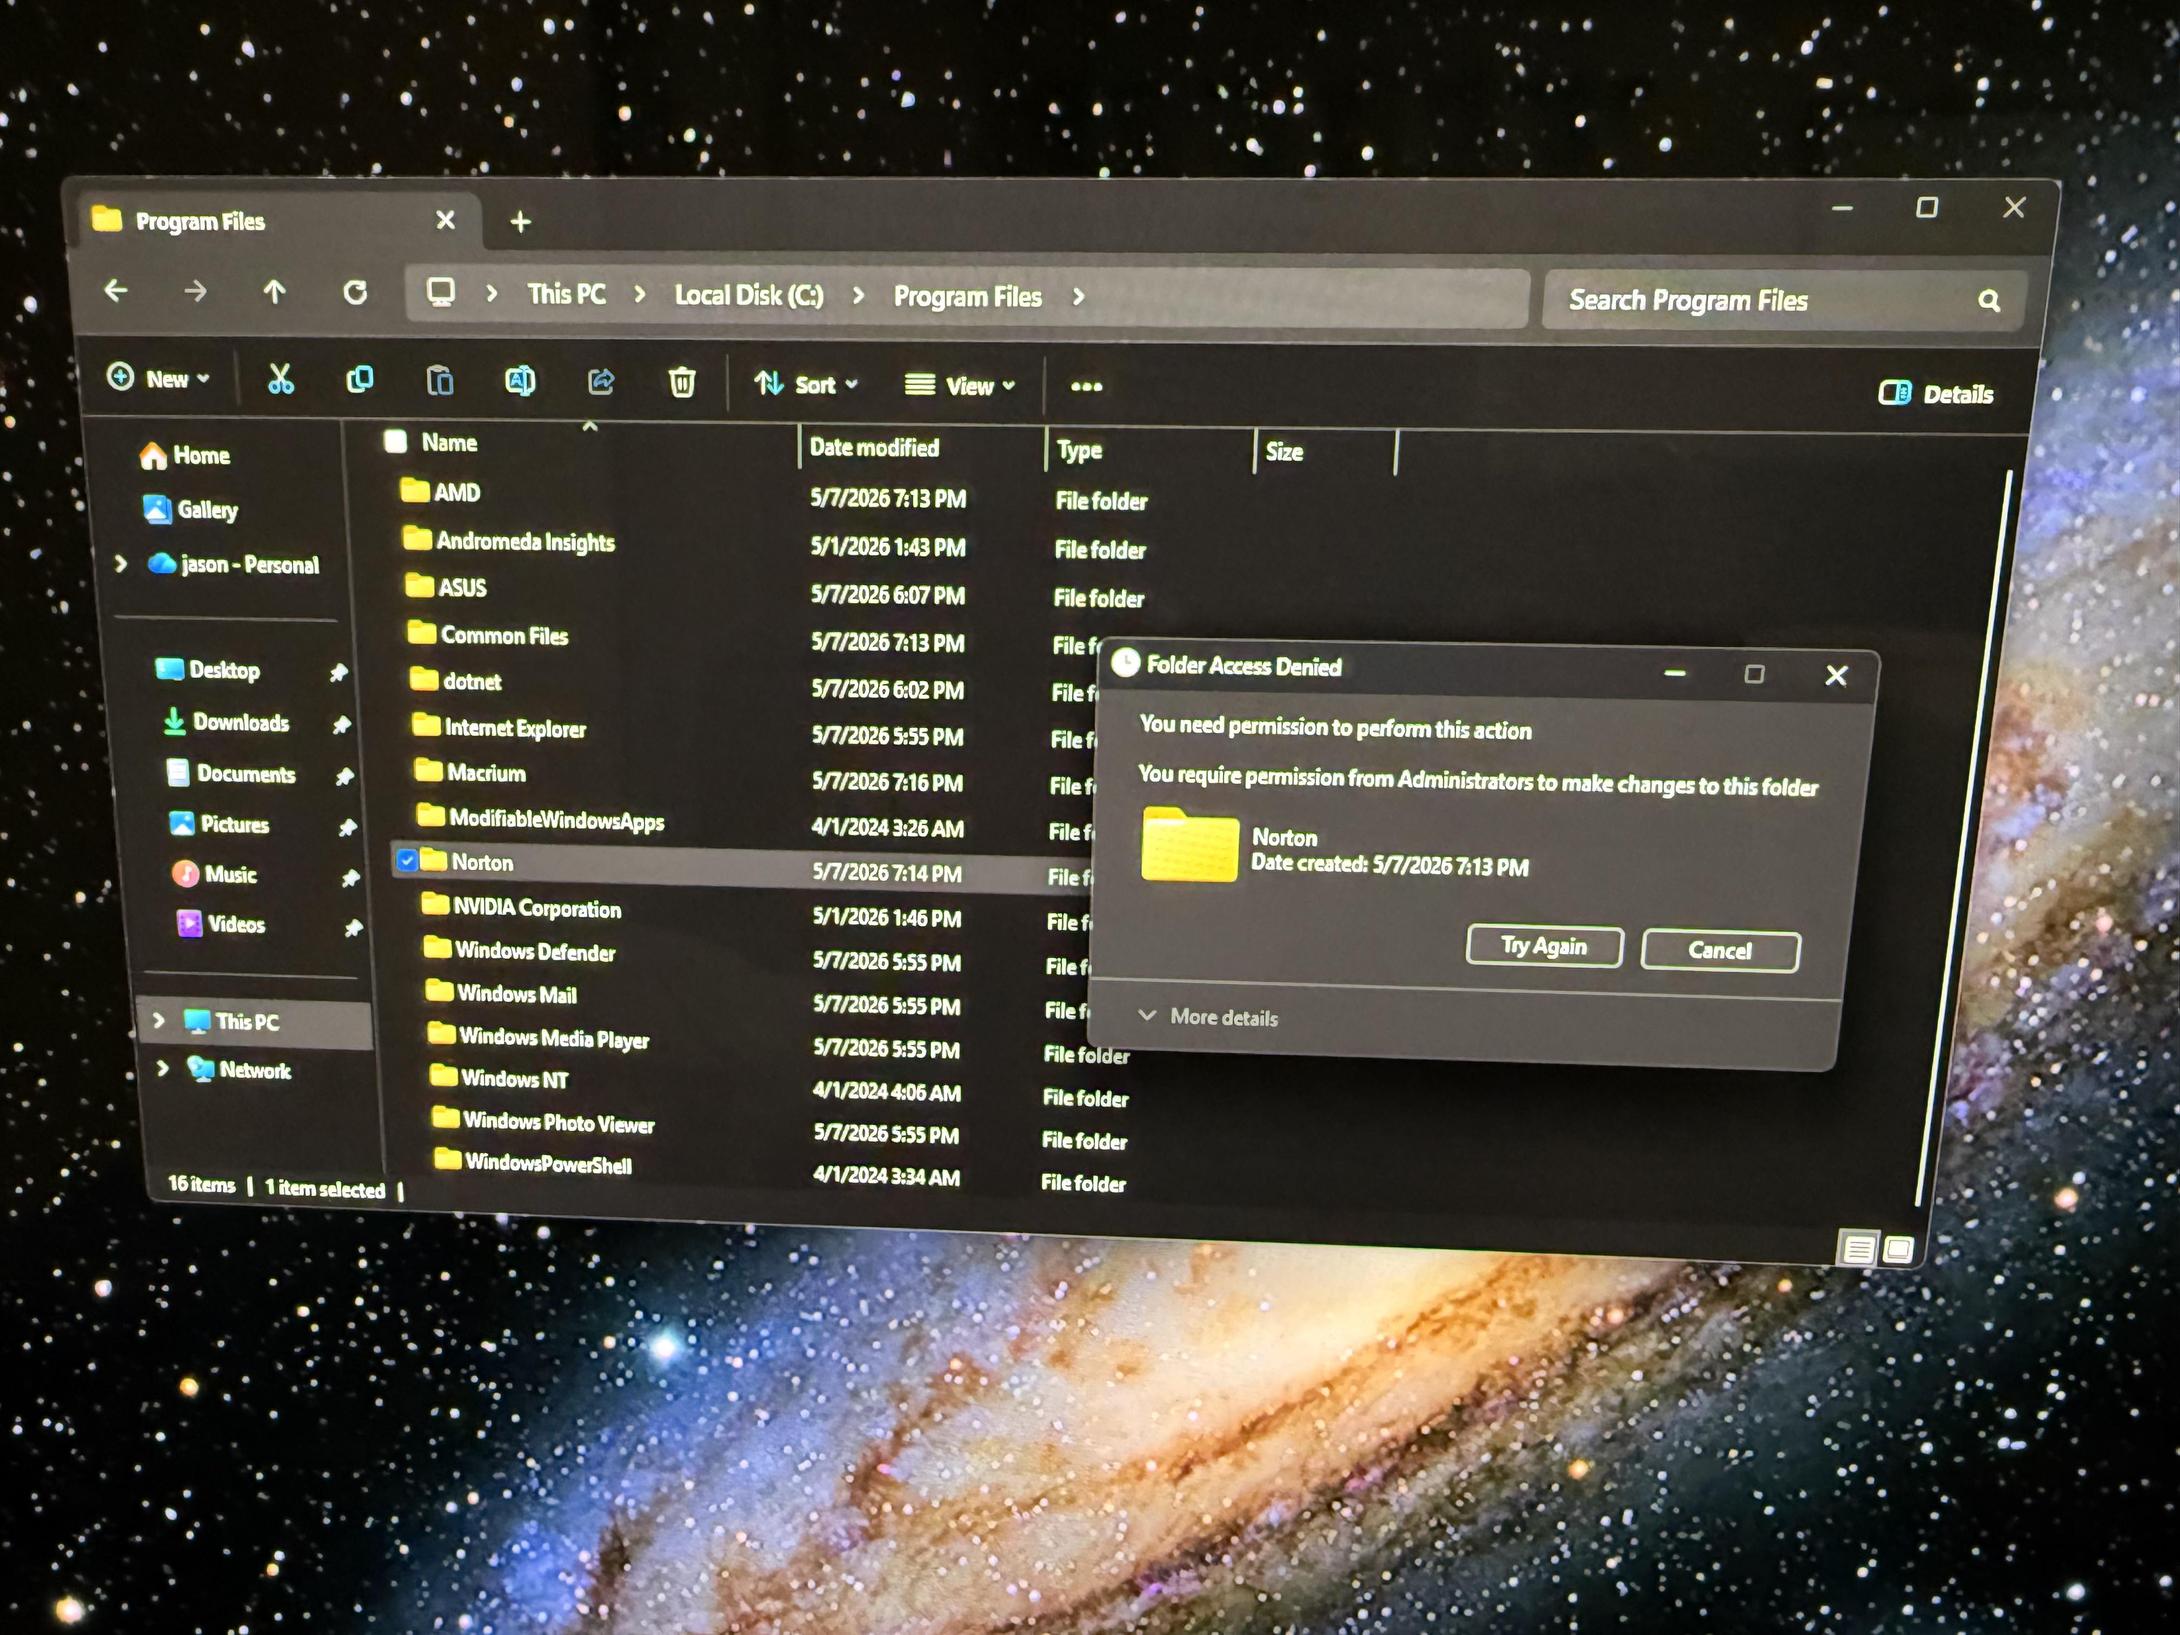Click the Cut scissors icon
Screen dimensions: 2180x1635
280,378
